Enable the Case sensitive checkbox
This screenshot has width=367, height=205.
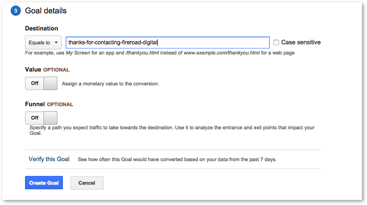pyautogui.click(x=276, y=42)
